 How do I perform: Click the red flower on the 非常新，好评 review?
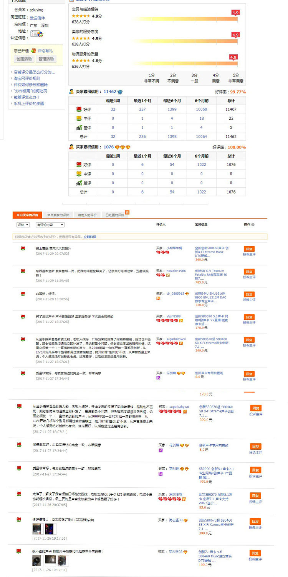(23, 294)
